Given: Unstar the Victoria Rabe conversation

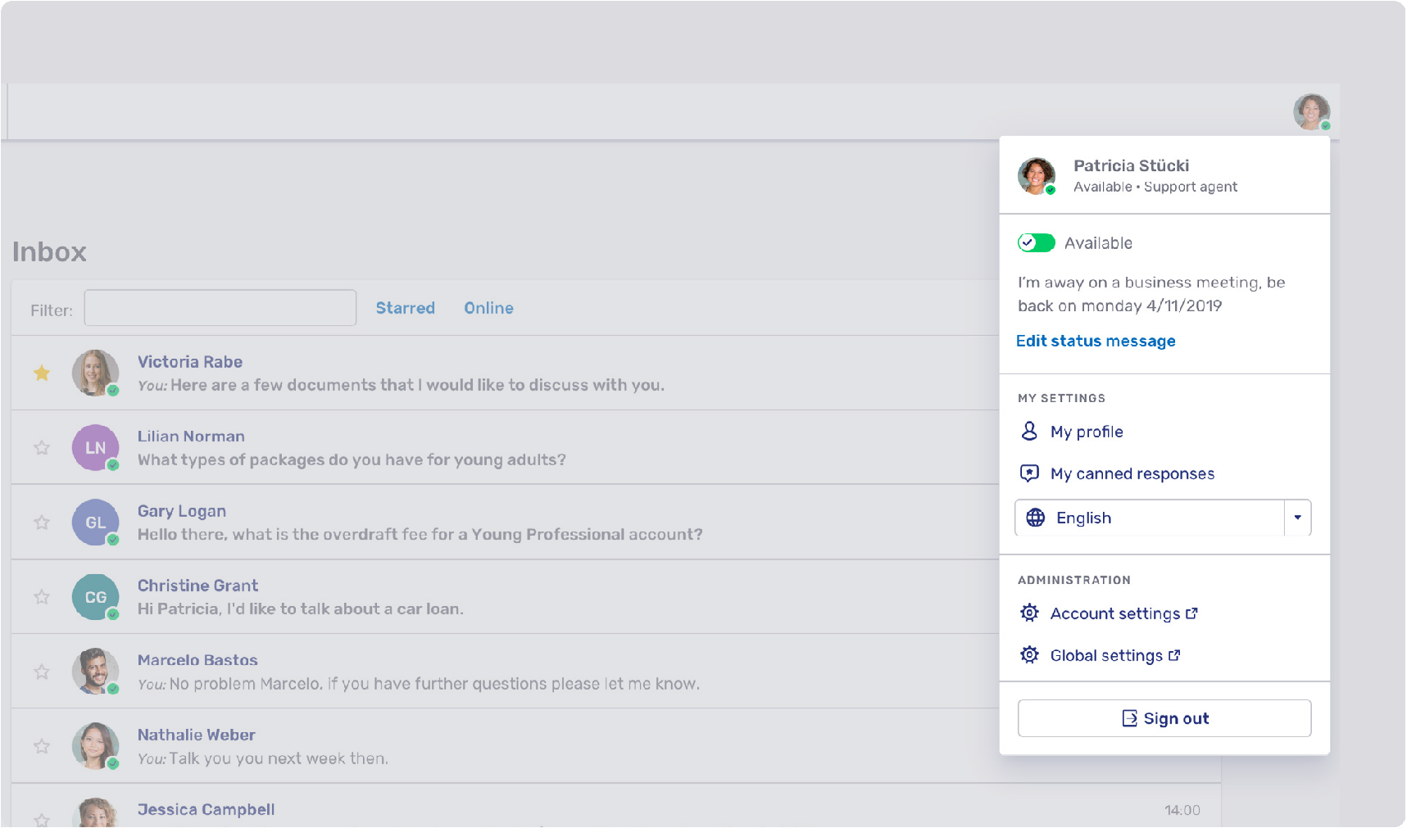Looking at the screenshot, I should coord(42,373).
